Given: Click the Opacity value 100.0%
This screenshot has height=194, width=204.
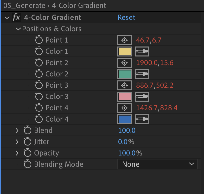Looking at the screenshot, I should tap(130, 153).
